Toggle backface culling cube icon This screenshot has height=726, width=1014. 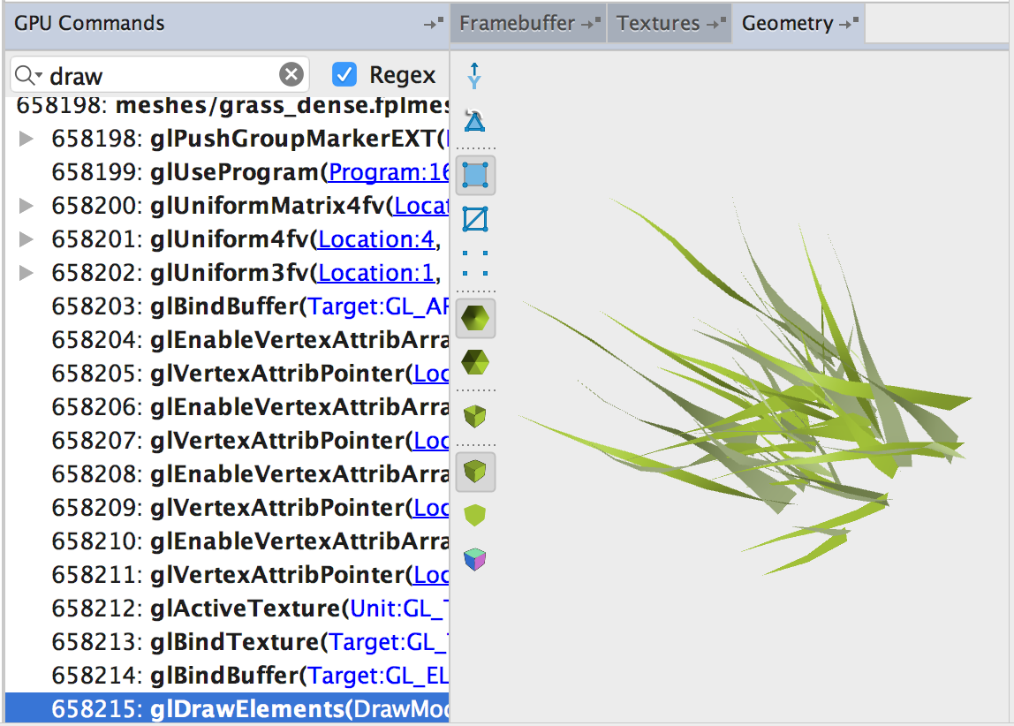coord(475,415)
